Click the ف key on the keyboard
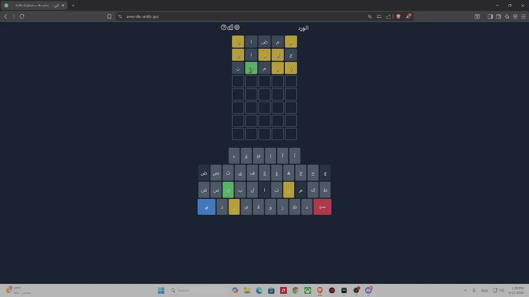Screen dimensions: 529x297 [x=252, y=173]
